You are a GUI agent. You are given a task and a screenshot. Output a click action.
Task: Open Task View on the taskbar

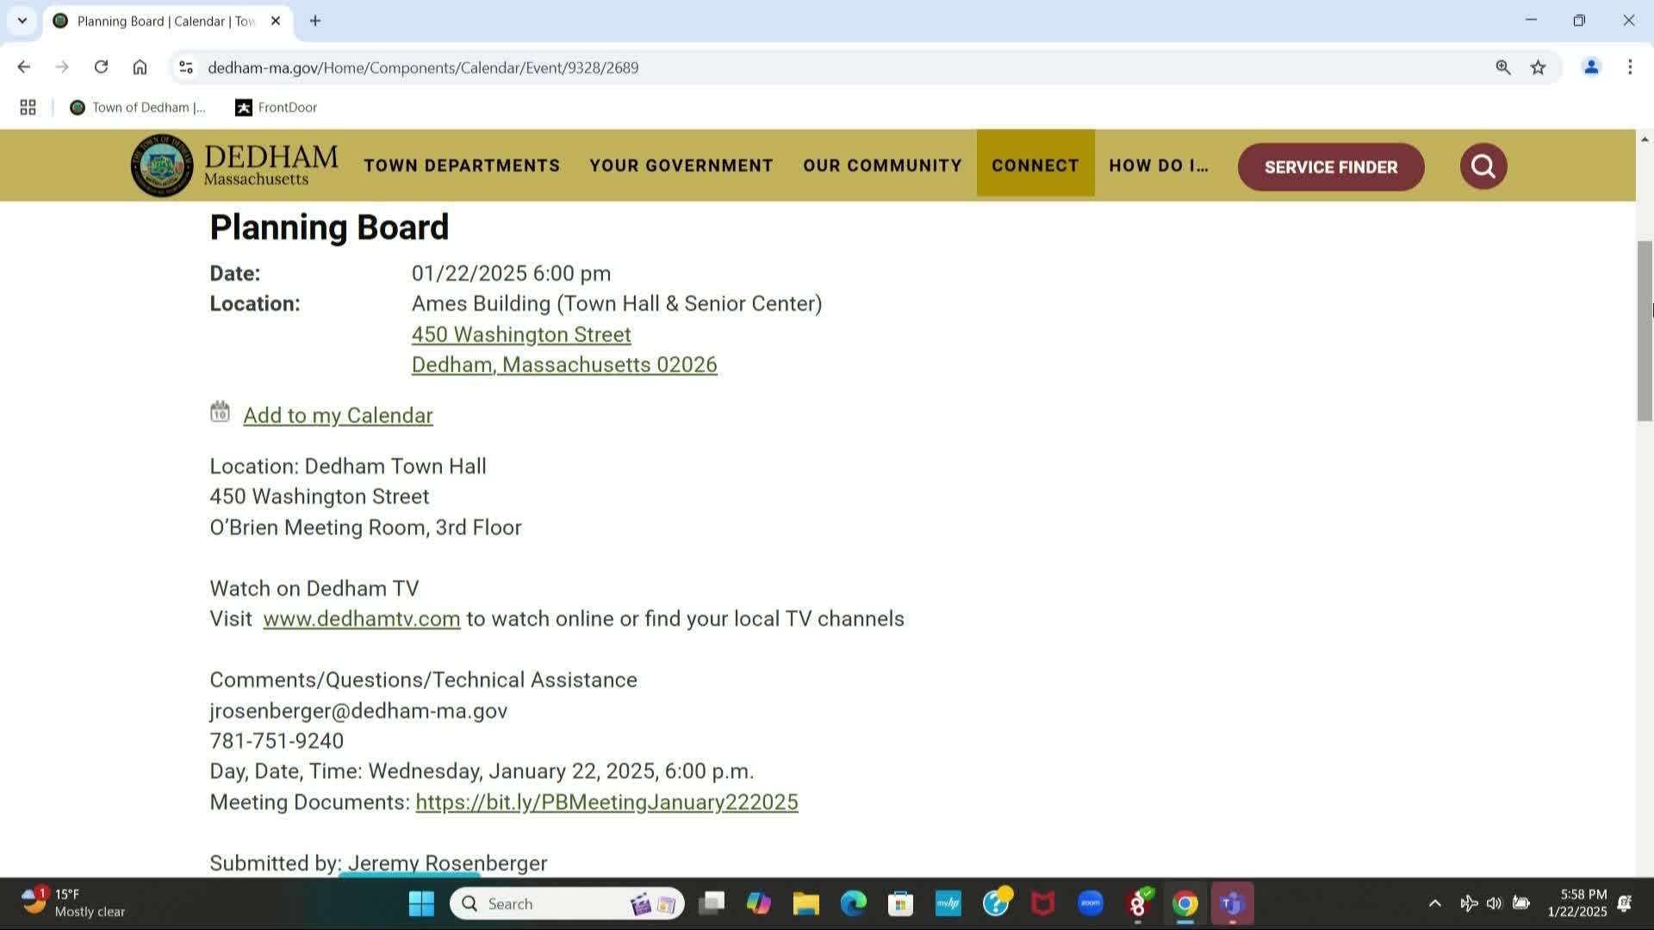tap(712, 903)
